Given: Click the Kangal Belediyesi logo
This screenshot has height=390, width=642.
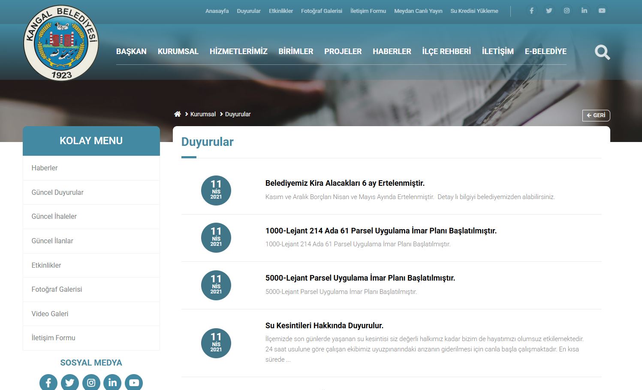Looking at the screenshot, I should click(x=61, y=43).
